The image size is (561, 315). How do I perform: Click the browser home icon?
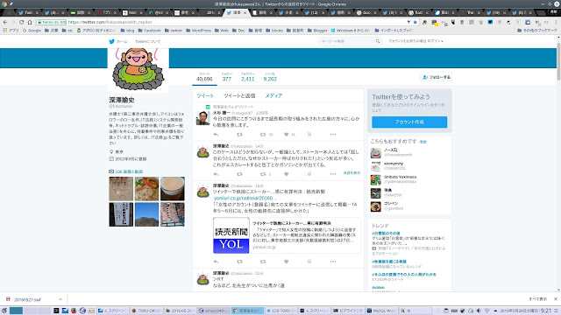click(x=30, y=22)
